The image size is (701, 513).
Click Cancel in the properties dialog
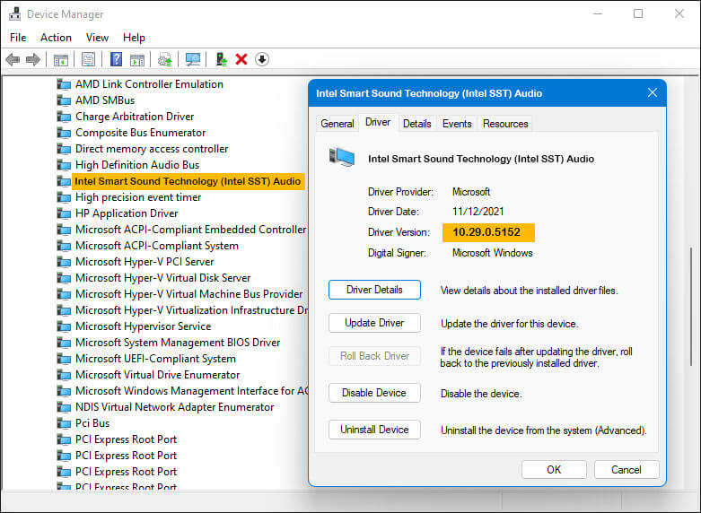click(x=627, y=470)
